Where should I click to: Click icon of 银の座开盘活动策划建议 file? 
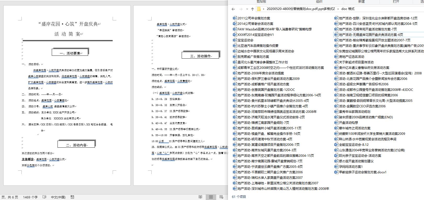pos(336,161)
